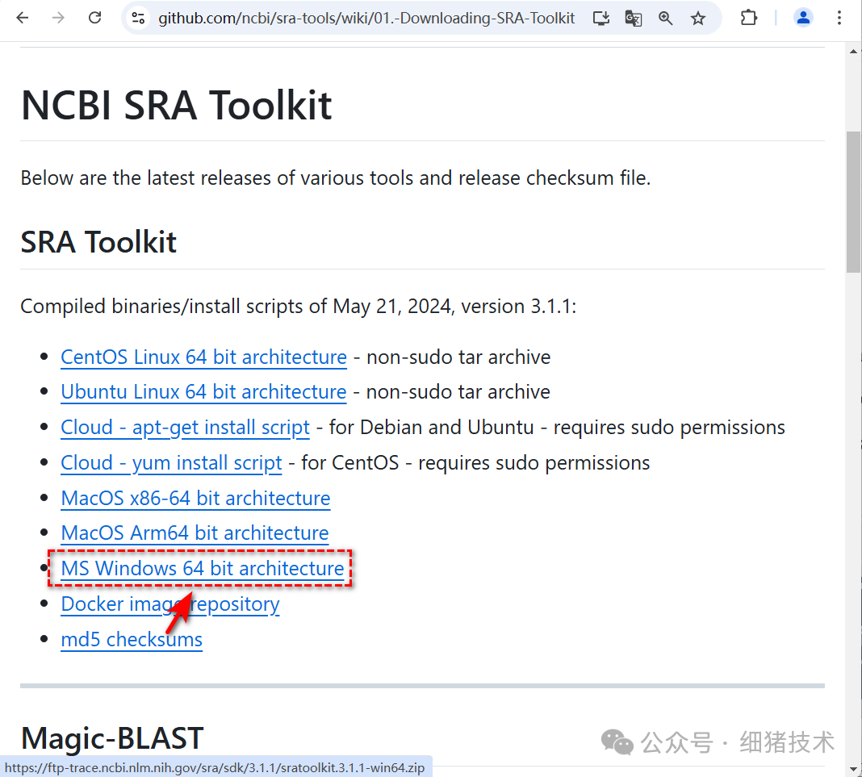Open the Ubuntu Linux 64 bit architecture link
This screenshot has width=862, height=777.
203,391
